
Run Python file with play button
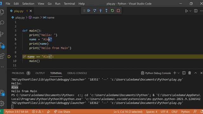[187, 11]
